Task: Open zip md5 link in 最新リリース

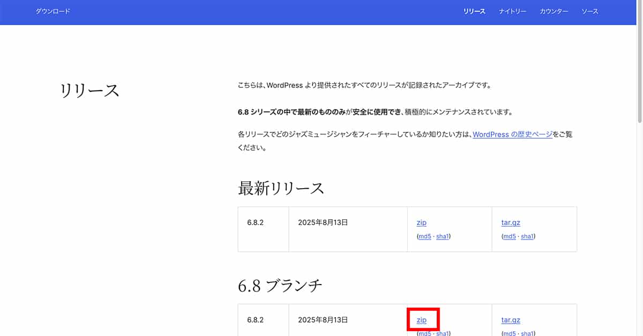Action: [424, 236]
